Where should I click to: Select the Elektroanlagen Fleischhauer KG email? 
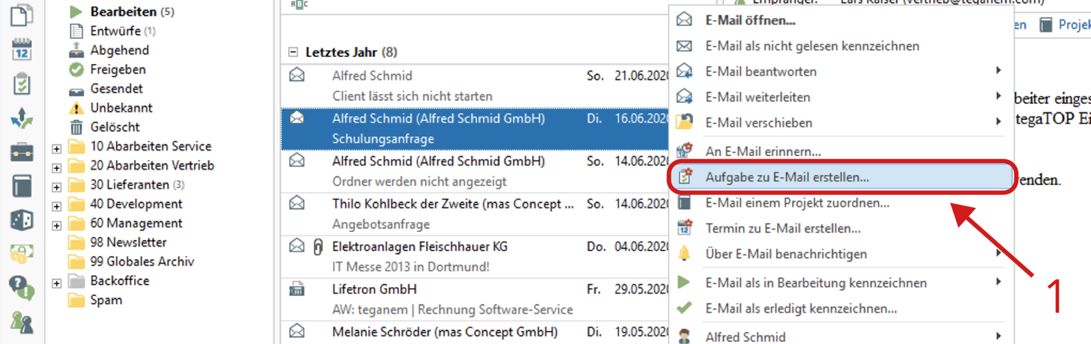click(x=474, y=257)
